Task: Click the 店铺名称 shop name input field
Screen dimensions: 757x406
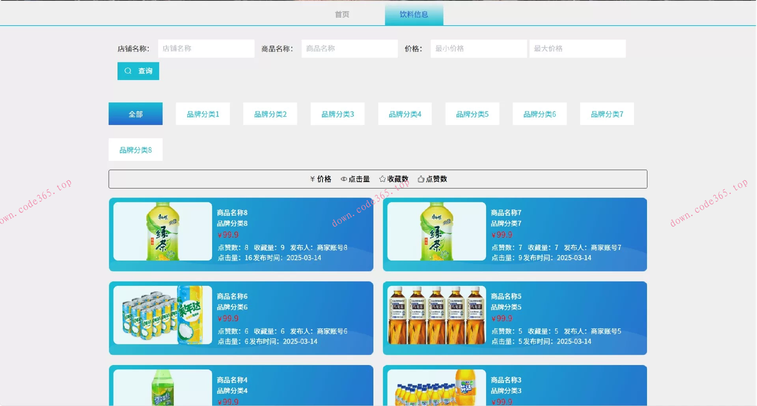Action: pyautogui.click(x=206, y=48)
